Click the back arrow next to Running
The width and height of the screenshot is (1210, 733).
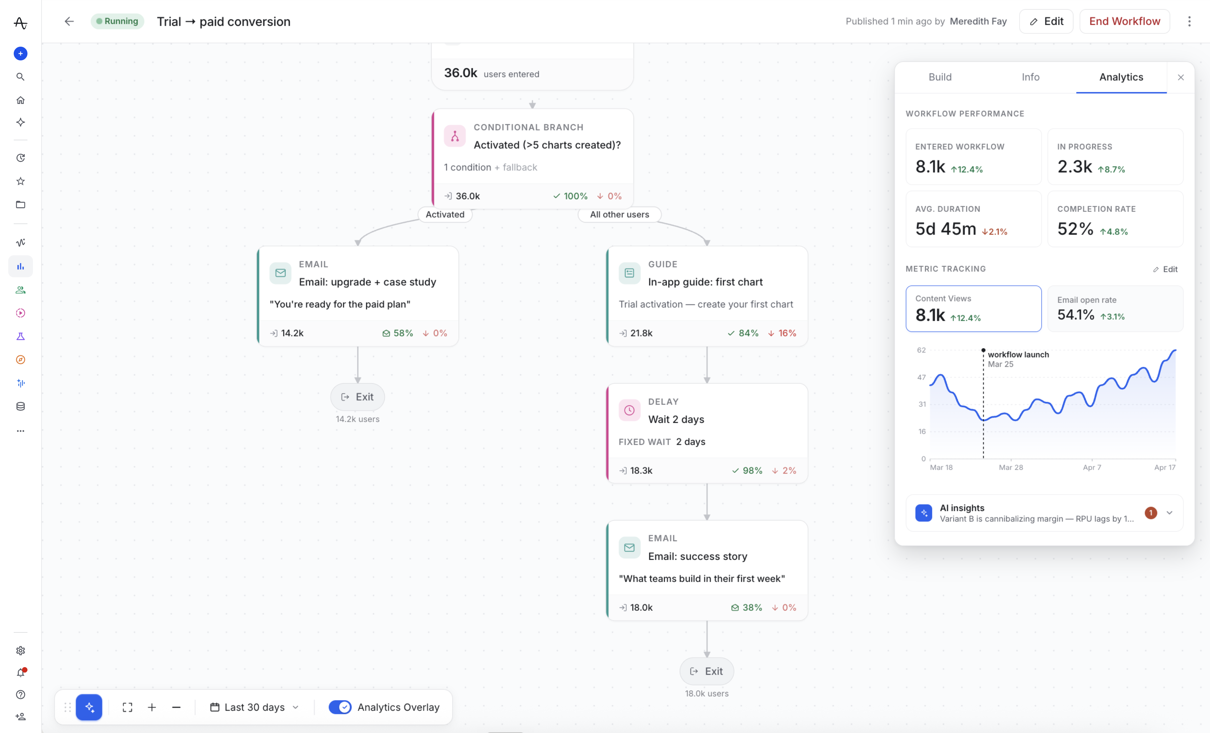69,21
